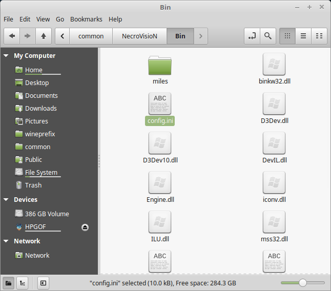Open file search with magnifier icon
This screenshot has width=331, height=291.
(x=268, y=36)
